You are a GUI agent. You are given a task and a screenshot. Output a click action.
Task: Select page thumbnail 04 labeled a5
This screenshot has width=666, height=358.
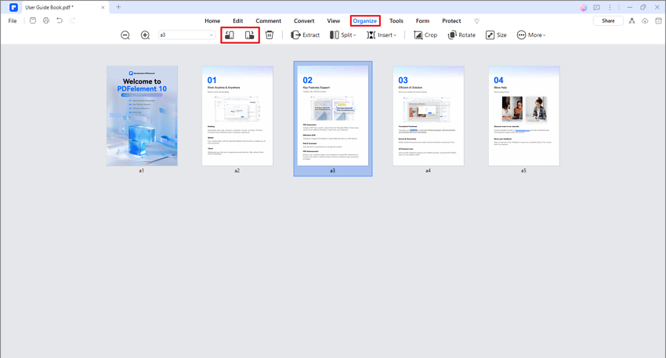click(x=523, y=115)
